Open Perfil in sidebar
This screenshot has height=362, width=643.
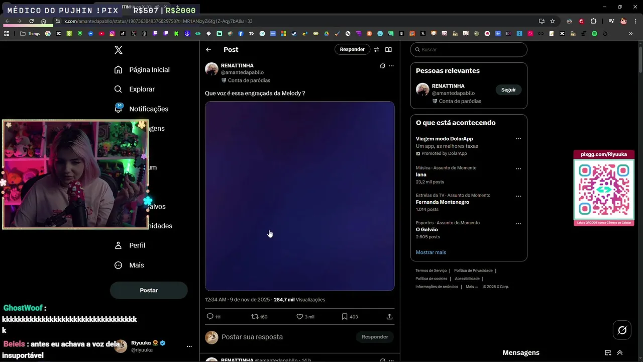pos(130,245)
